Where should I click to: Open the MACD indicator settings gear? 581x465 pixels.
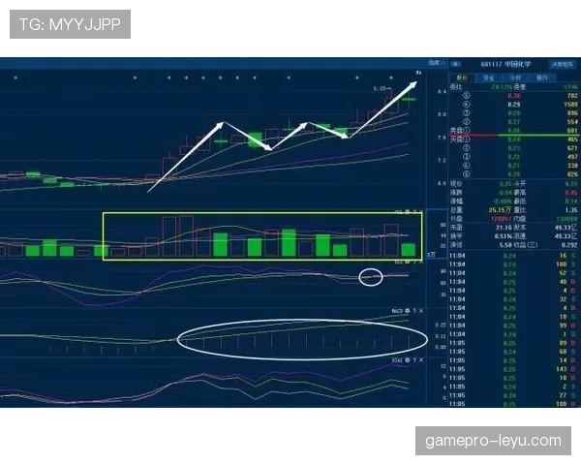[x=408, y=311]
